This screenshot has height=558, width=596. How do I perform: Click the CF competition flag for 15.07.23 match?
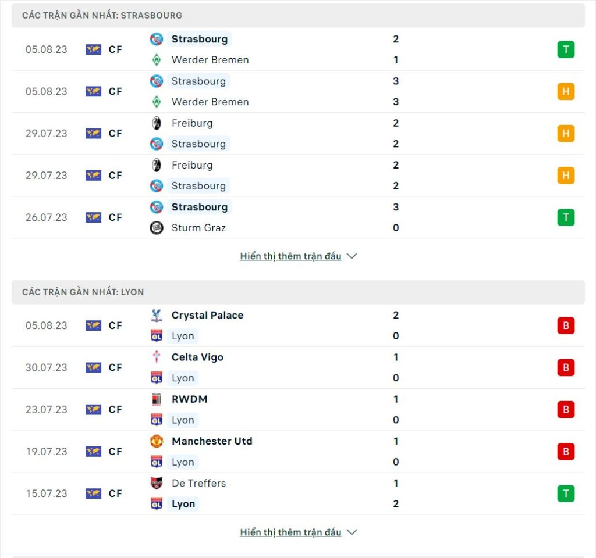tap(94, 493)
